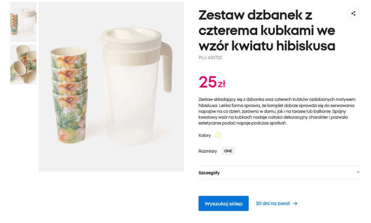
Task: Expand details using the chevron arrow
Action: (x=358, y=172)
